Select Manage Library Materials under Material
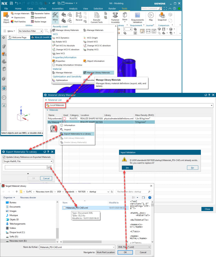Image resolution: width=216 pixels, height=257 pixels. click(99, 73)
